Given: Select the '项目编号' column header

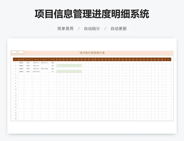Looking at the screenshot, I should click(21, 59).
